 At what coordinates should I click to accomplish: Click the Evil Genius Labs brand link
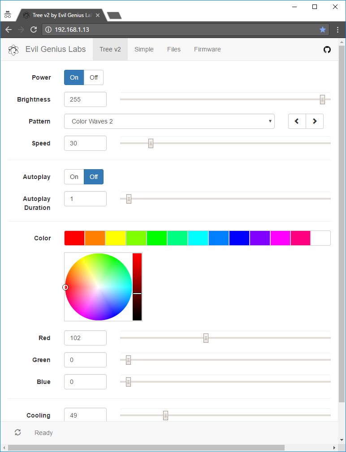56,49
